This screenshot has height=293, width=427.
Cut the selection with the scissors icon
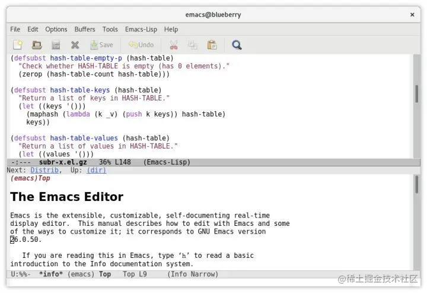click(174, 45)
